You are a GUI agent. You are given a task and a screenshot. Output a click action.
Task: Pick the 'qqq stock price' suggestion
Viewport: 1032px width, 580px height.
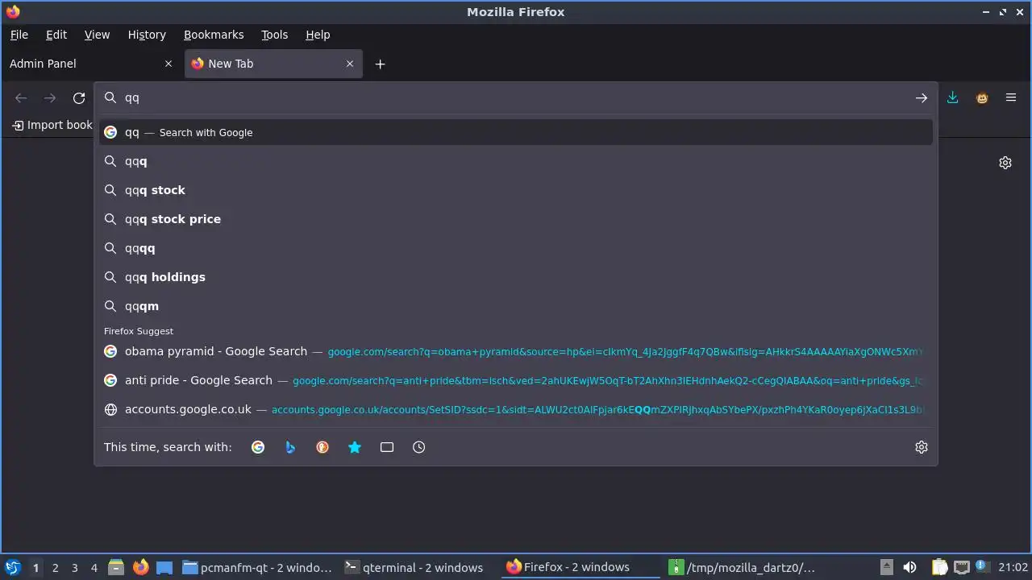point(516,219)
